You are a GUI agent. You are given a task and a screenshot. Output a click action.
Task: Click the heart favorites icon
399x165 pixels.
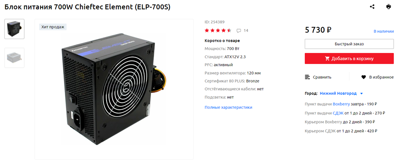pos(364,77)
